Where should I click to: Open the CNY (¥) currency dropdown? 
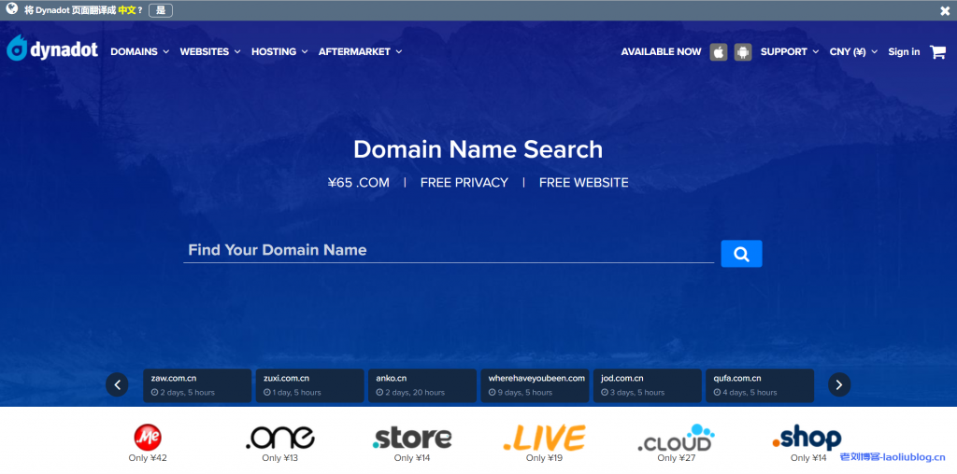coord(853,52)
